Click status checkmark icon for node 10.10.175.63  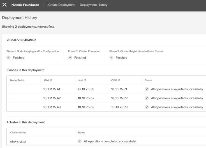147,107
